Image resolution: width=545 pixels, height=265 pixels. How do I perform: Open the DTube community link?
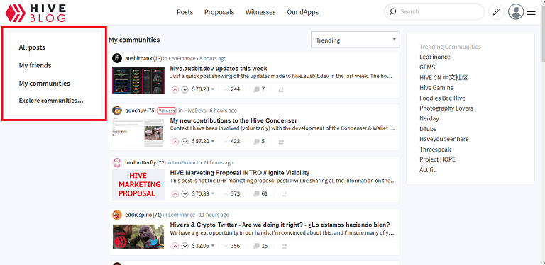tap(427, 129)
